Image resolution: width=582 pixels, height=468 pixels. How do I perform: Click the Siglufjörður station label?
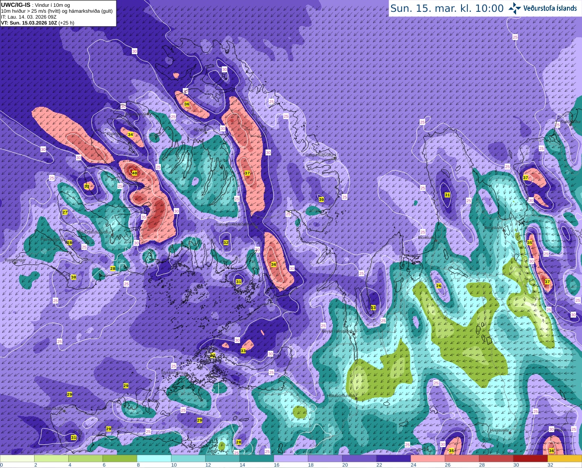pos(570,122)
